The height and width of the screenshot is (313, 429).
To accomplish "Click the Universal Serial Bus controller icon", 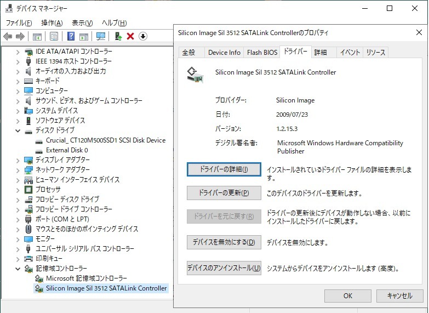I will pyautogui.click(x=28, y=249).
